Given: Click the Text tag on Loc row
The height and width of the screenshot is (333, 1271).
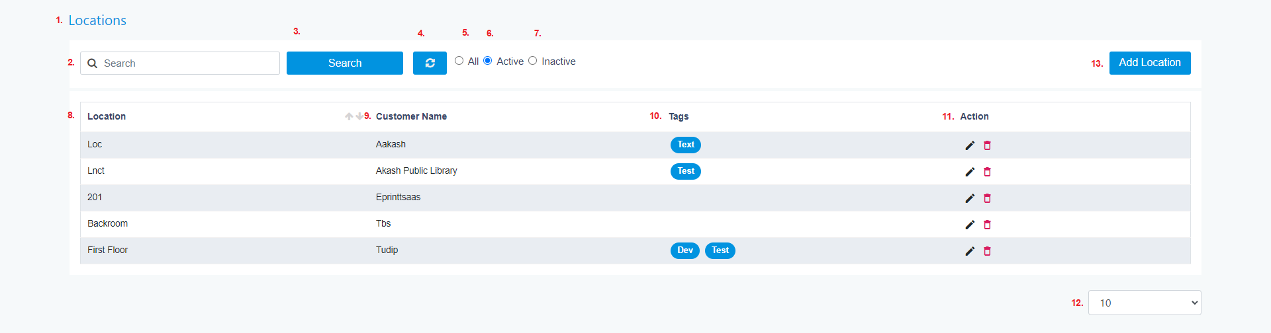Looking at the screenshot, I should pos(686,145).
